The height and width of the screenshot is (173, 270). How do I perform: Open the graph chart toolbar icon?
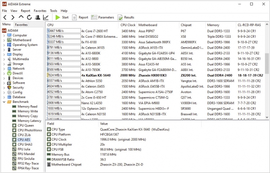pos(46,18)
